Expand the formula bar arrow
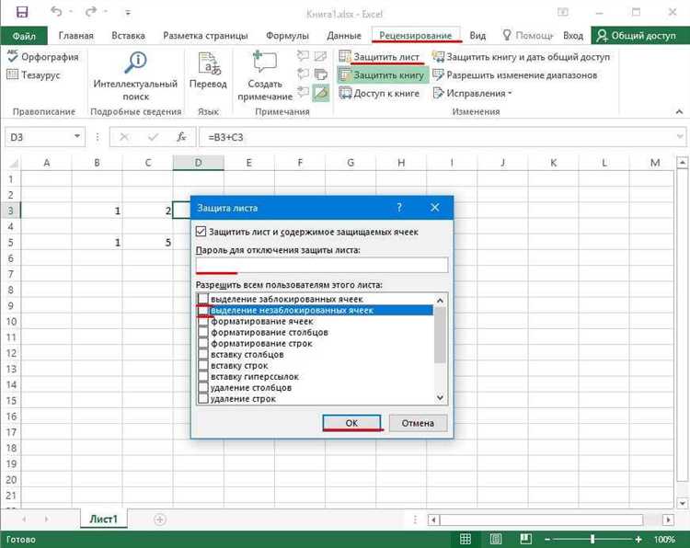This screenshot has height=548, width=690. coord(680,137)
